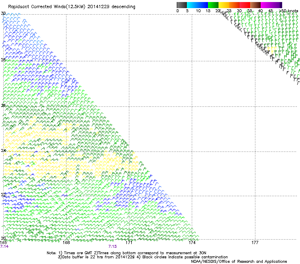Click the legend scale value '40'
300x264 pixels.
pos(260,11)
